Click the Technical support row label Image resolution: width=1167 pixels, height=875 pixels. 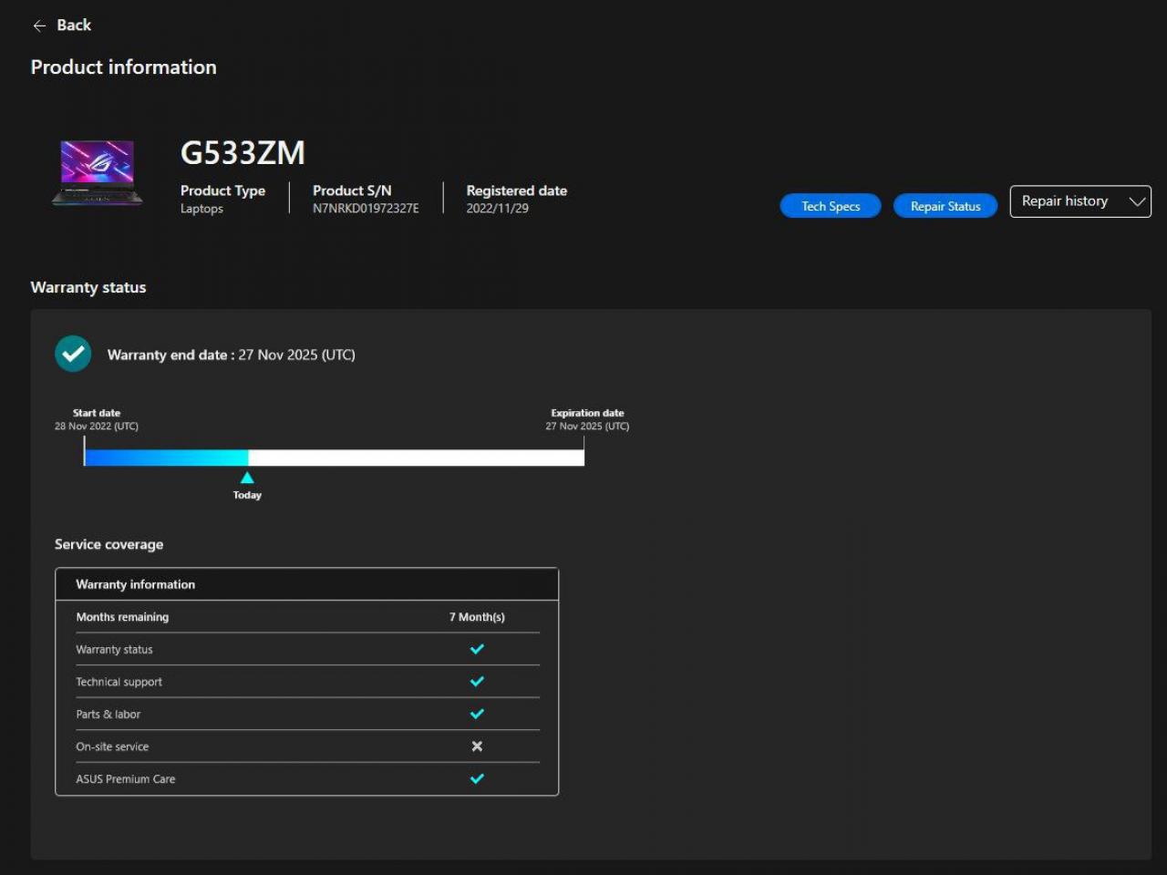(119, 682)
